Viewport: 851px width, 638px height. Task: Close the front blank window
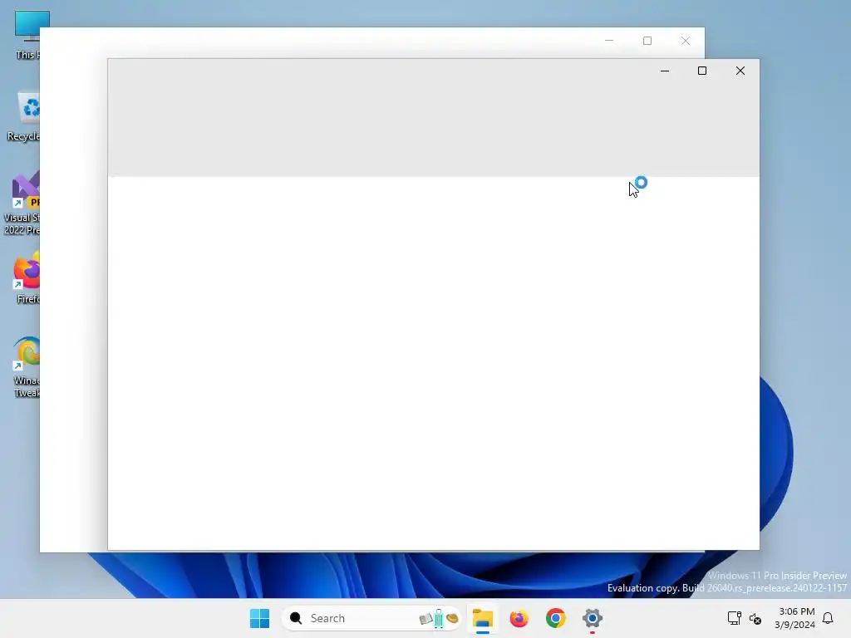pos(740,71)
